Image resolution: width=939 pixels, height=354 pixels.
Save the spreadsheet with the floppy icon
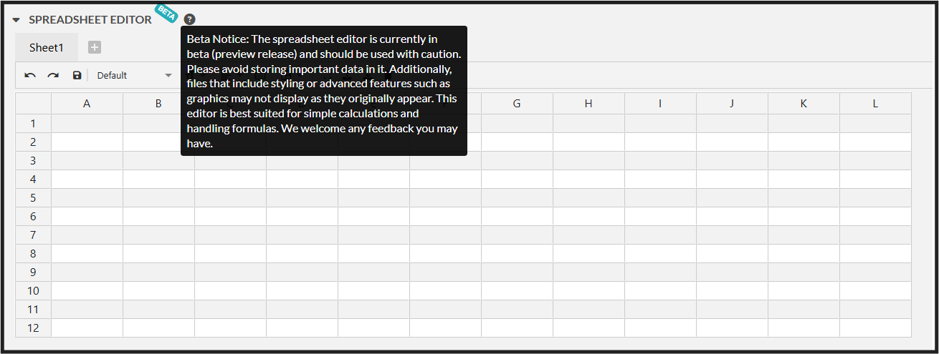77,75
